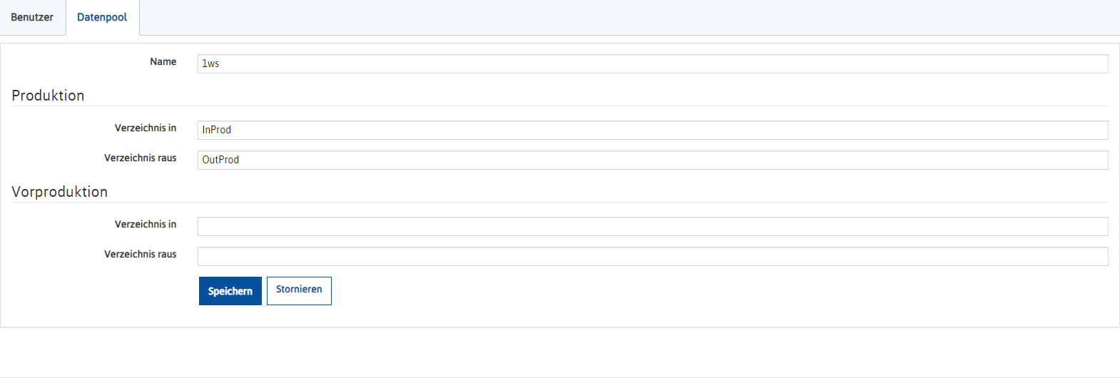This screenshot has width=1120, height=378.
Task: Click the Verzeichnis raus label under Produktion
Action: pyautogui.click(x=141, y=158)
